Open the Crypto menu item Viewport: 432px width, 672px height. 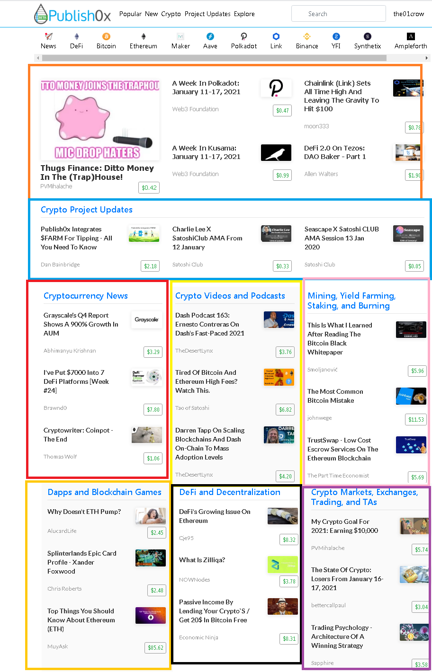tap(171, 14)
